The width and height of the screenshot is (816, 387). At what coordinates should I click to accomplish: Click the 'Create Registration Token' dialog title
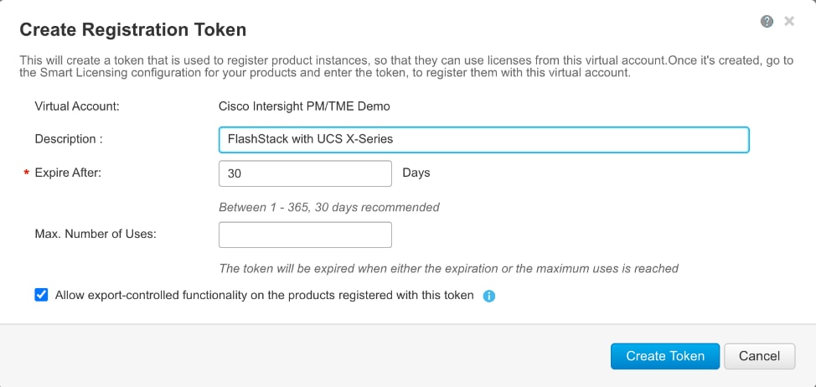tap(132, 29)
